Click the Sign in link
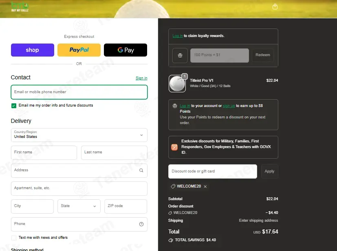This screenshot has height=251, width=337. [141, 78]
